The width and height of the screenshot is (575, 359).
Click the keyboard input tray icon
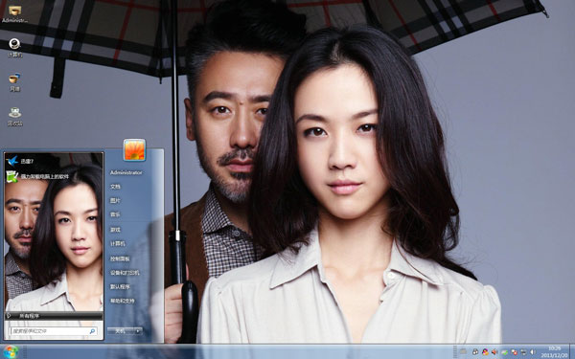(464, 352)
